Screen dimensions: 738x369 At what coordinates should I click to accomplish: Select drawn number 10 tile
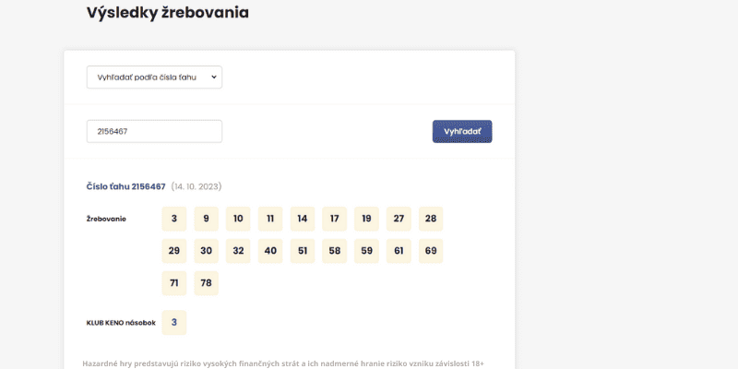point(238,219)
